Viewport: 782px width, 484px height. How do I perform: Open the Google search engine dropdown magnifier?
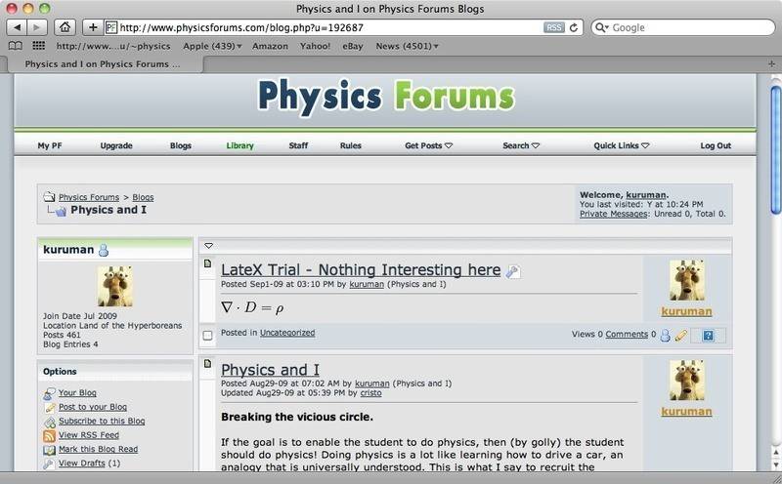point(602,27)
